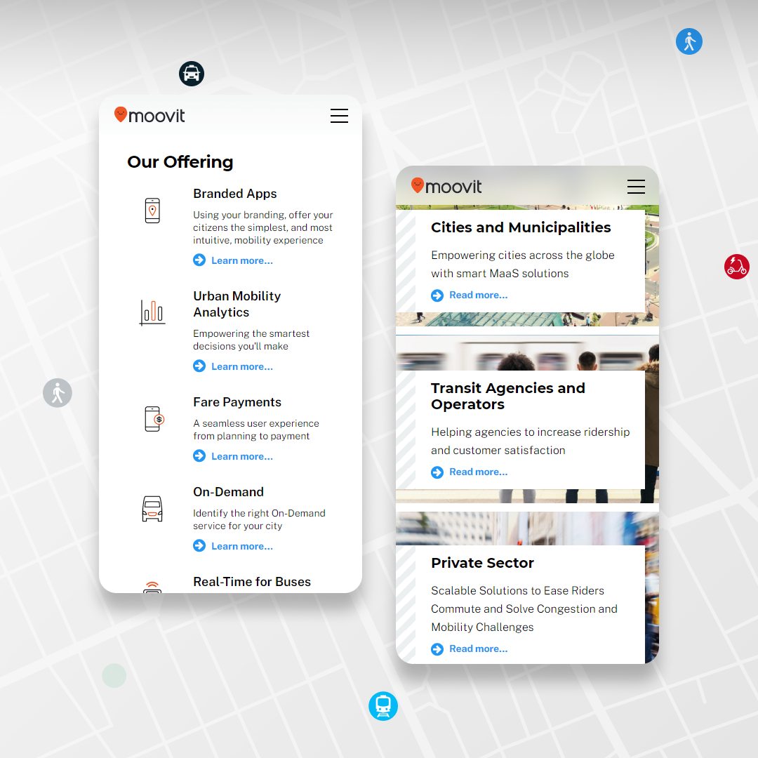Click the Our Offering title
Image resolution: width=758 pixels, height=758 pixels.
click(x=180, y=162)
